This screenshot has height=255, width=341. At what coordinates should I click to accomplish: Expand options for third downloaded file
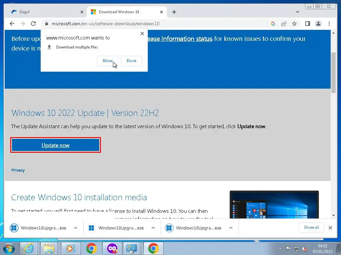click(231, 228)
